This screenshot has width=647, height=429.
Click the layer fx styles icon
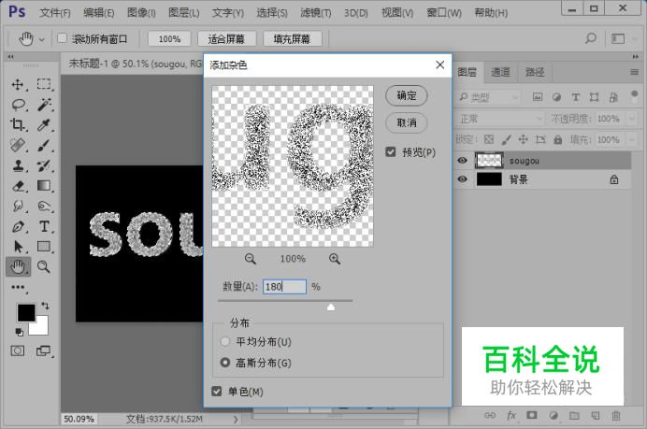coord(511,415)
